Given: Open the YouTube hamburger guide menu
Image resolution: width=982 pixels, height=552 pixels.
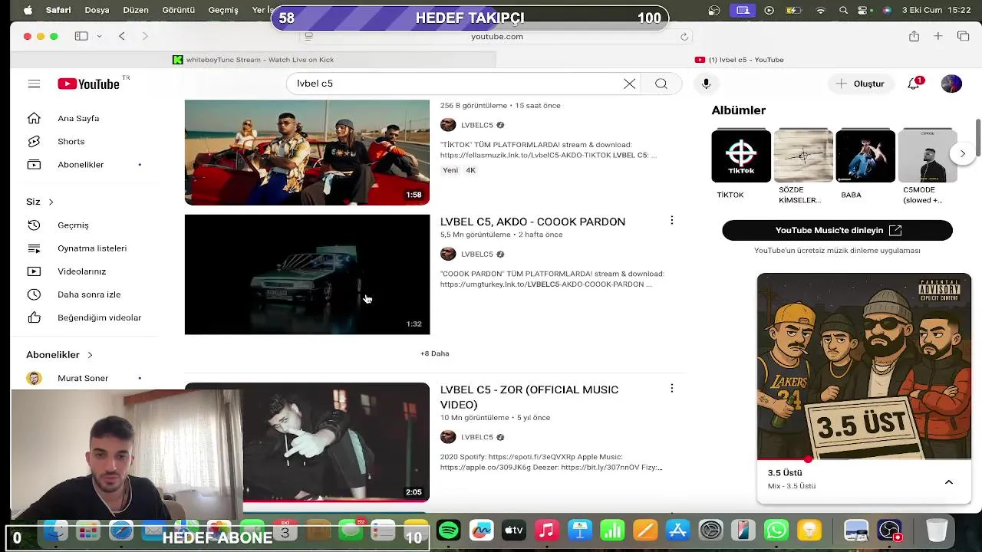Looking at the screenshot, I should click(x=34, y=84).
